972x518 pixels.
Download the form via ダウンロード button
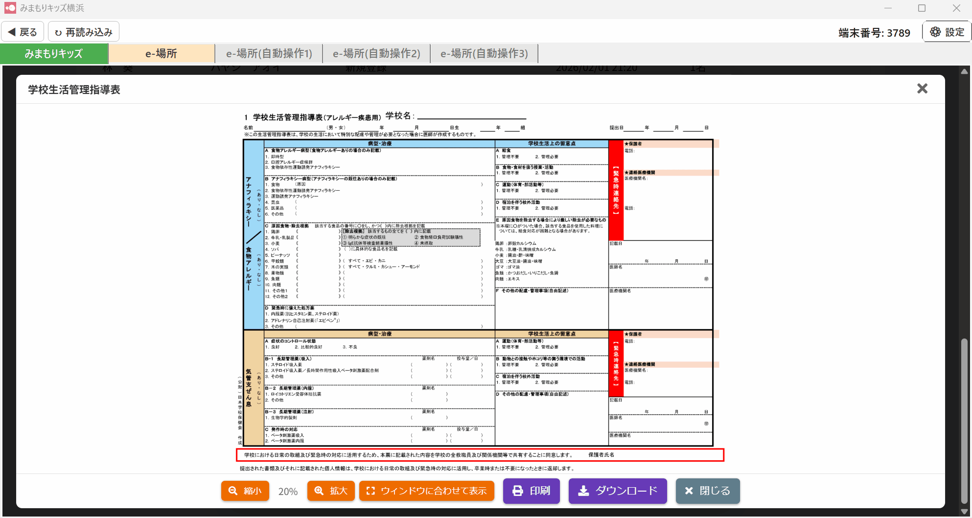pyautogui.click(x=618, y=491)
